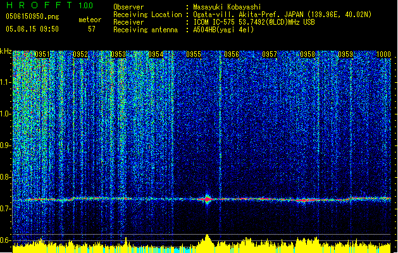Click the 0958 time marker
Viewport: 398px width, 253px height.
coord(308,54)
